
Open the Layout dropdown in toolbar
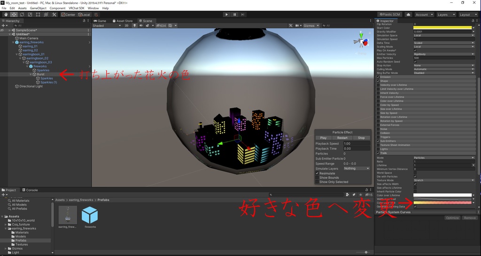point(468,15)
